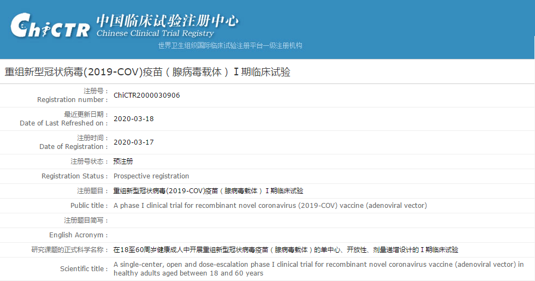Click the 注册题目简写 label
The width and height of the screenshot is (535, 281).
[86, 220]
